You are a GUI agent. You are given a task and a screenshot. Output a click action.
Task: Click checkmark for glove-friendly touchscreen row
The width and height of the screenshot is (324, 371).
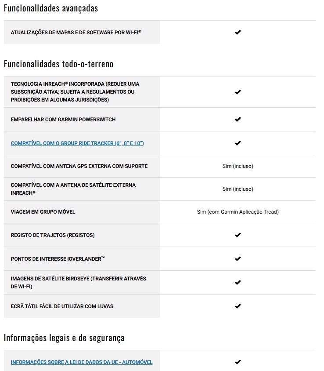click(x=238, y=306)
